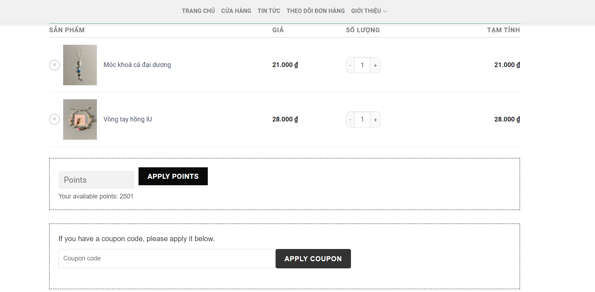This screenshot has height=292, width=595.
Task: Open the Tin Tức menu item
Action: coord(269,11)
